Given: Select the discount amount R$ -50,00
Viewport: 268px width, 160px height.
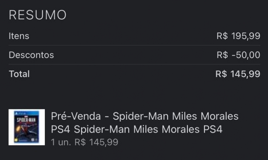Looking at the screenshot, I should pos(238,55).
